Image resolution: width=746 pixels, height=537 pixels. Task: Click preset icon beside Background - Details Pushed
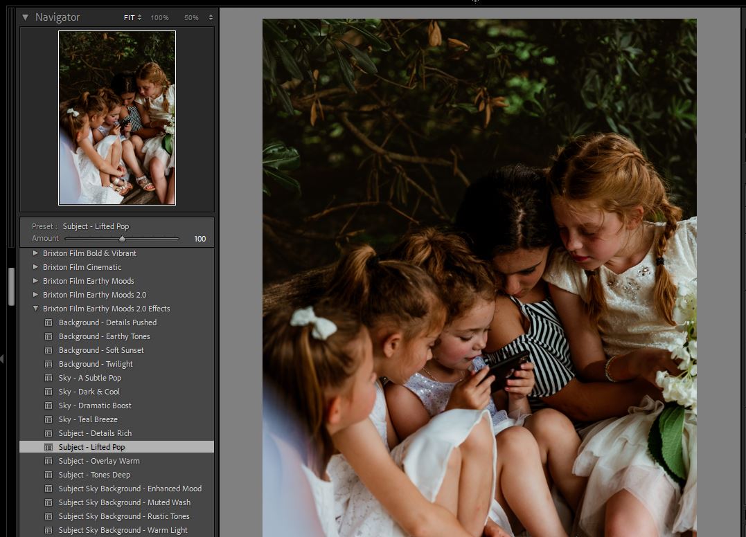click(48, 322)
